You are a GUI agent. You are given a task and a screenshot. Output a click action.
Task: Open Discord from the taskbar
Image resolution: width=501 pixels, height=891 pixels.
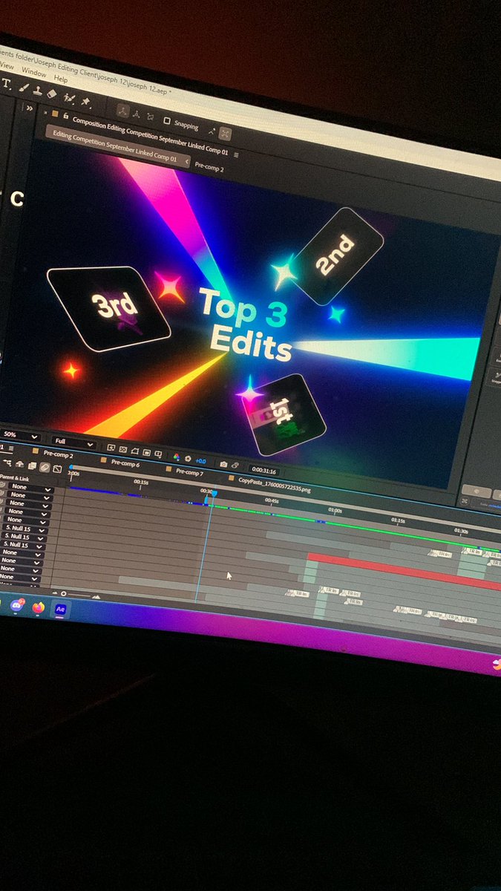tap(16, 605)
